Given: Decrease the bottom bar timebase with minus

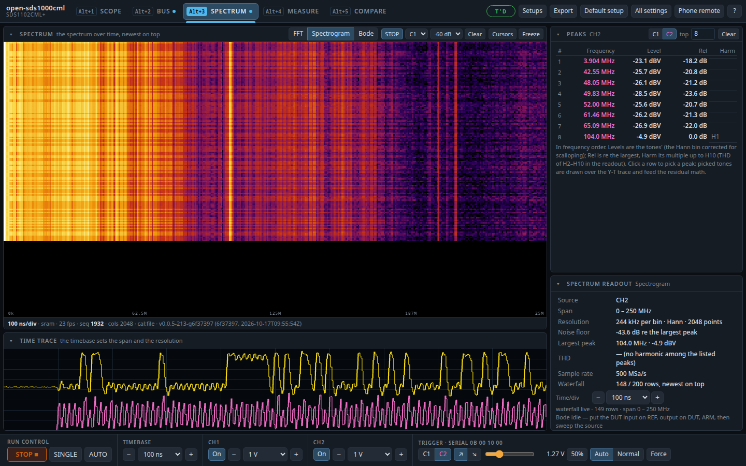Looking at the screenshot, I should (129, 455).
